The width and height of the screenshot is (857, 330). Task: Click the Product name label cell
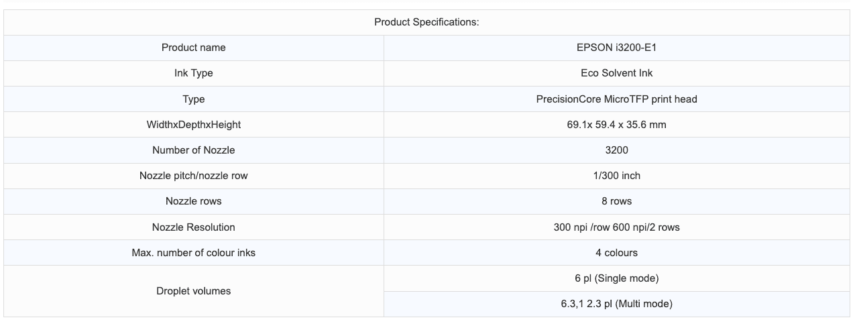coord(193,48)
